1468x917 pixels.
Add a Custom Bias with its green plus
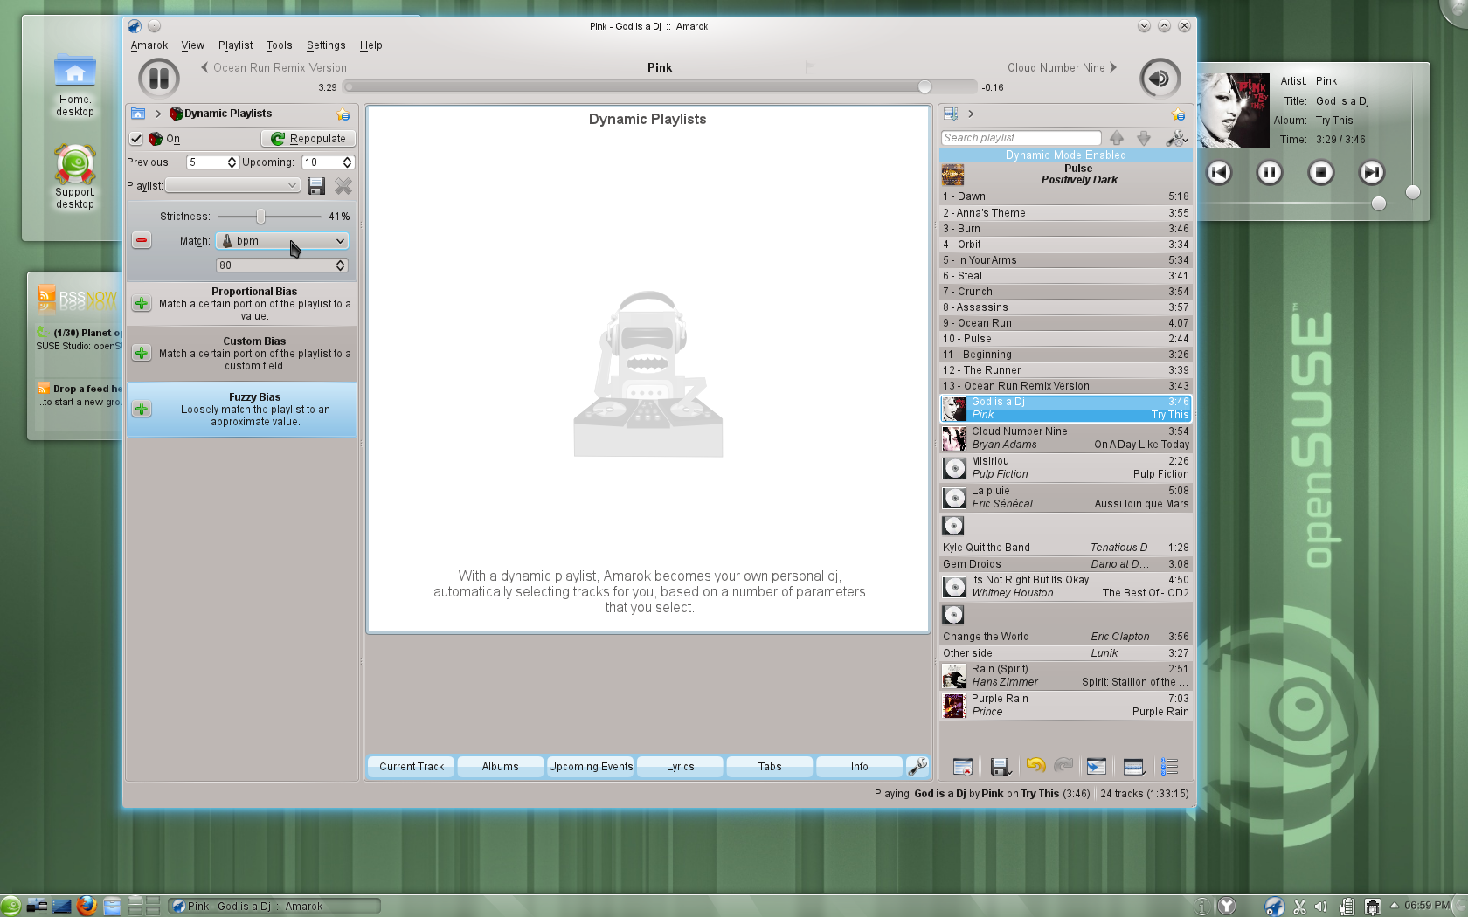pos(142,353)
